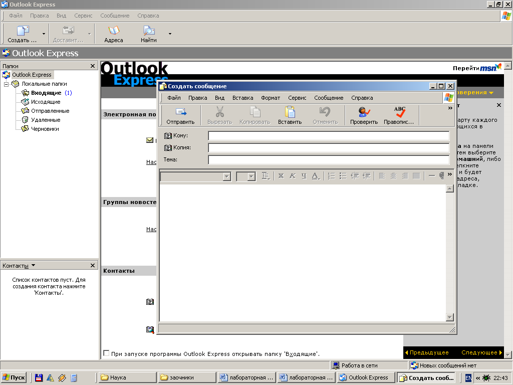
Task: Click the address book icon beside Копия
Action: click(168, 148)
